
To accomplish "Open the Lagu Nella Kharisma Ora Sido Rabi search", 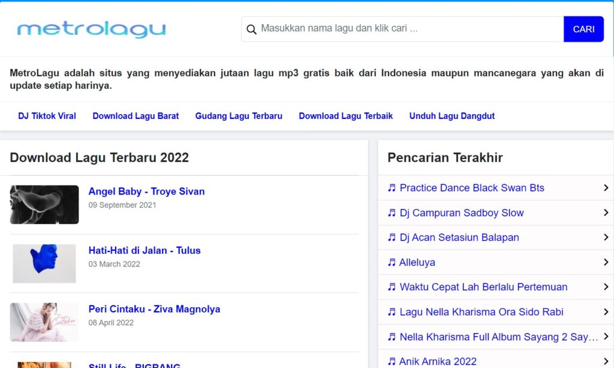I will [x=481, y=312].
